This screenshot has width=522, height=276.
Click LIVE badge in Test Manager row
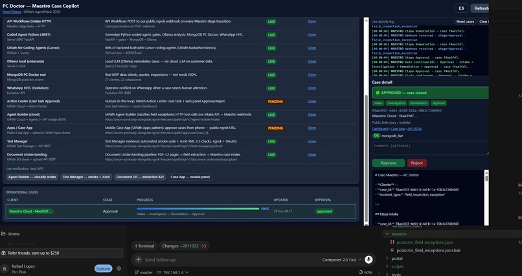pos(271,141)
